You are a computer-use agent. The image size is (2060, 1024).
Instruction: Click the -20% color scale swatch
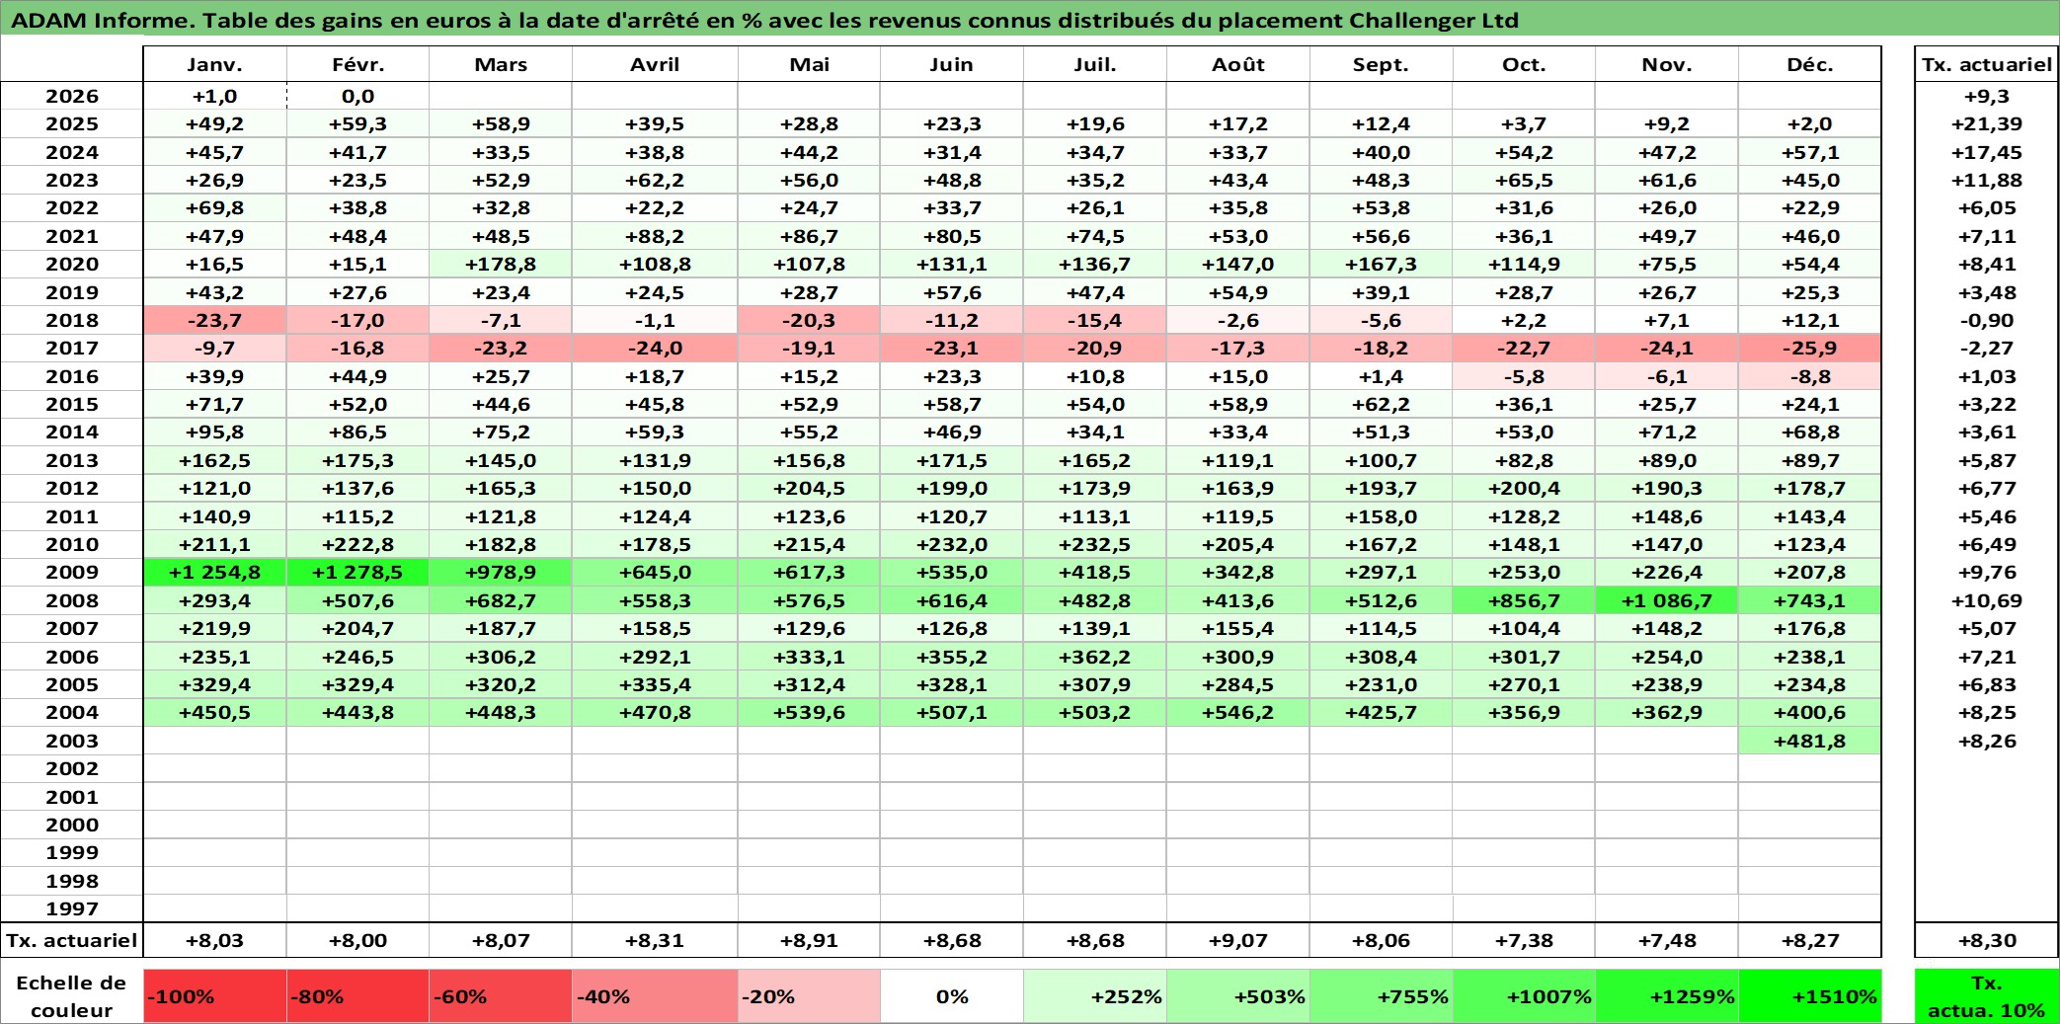(x=809, y=996)
